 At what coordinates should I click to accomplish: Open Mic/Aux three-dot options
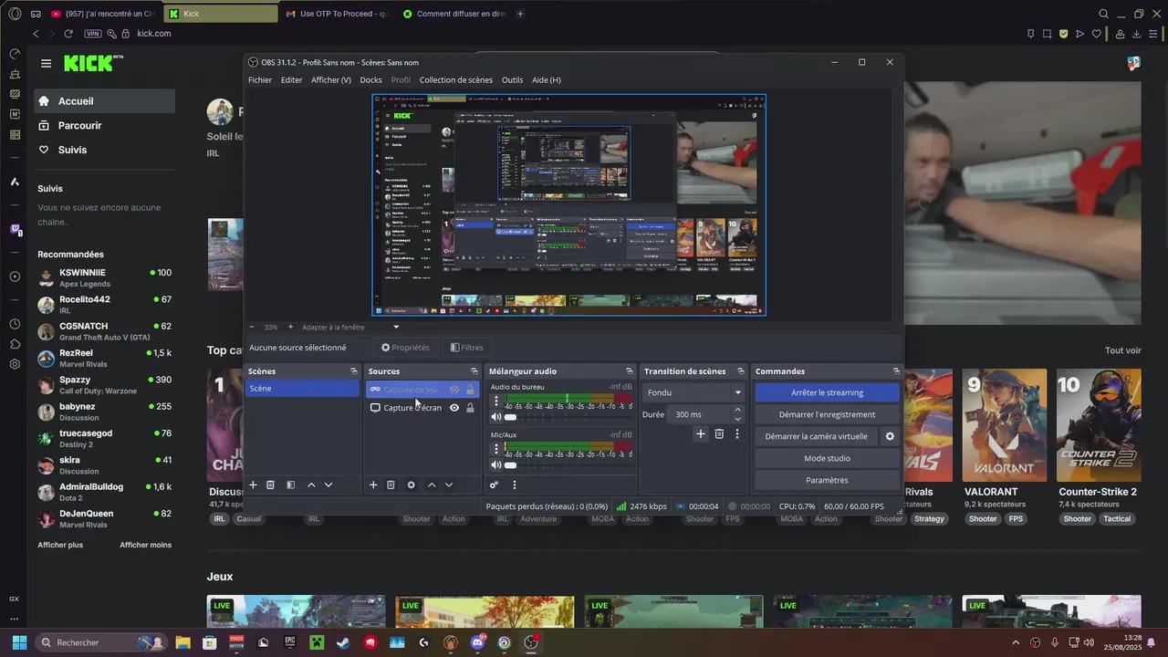pyautogui.click(x=495, y=449)
